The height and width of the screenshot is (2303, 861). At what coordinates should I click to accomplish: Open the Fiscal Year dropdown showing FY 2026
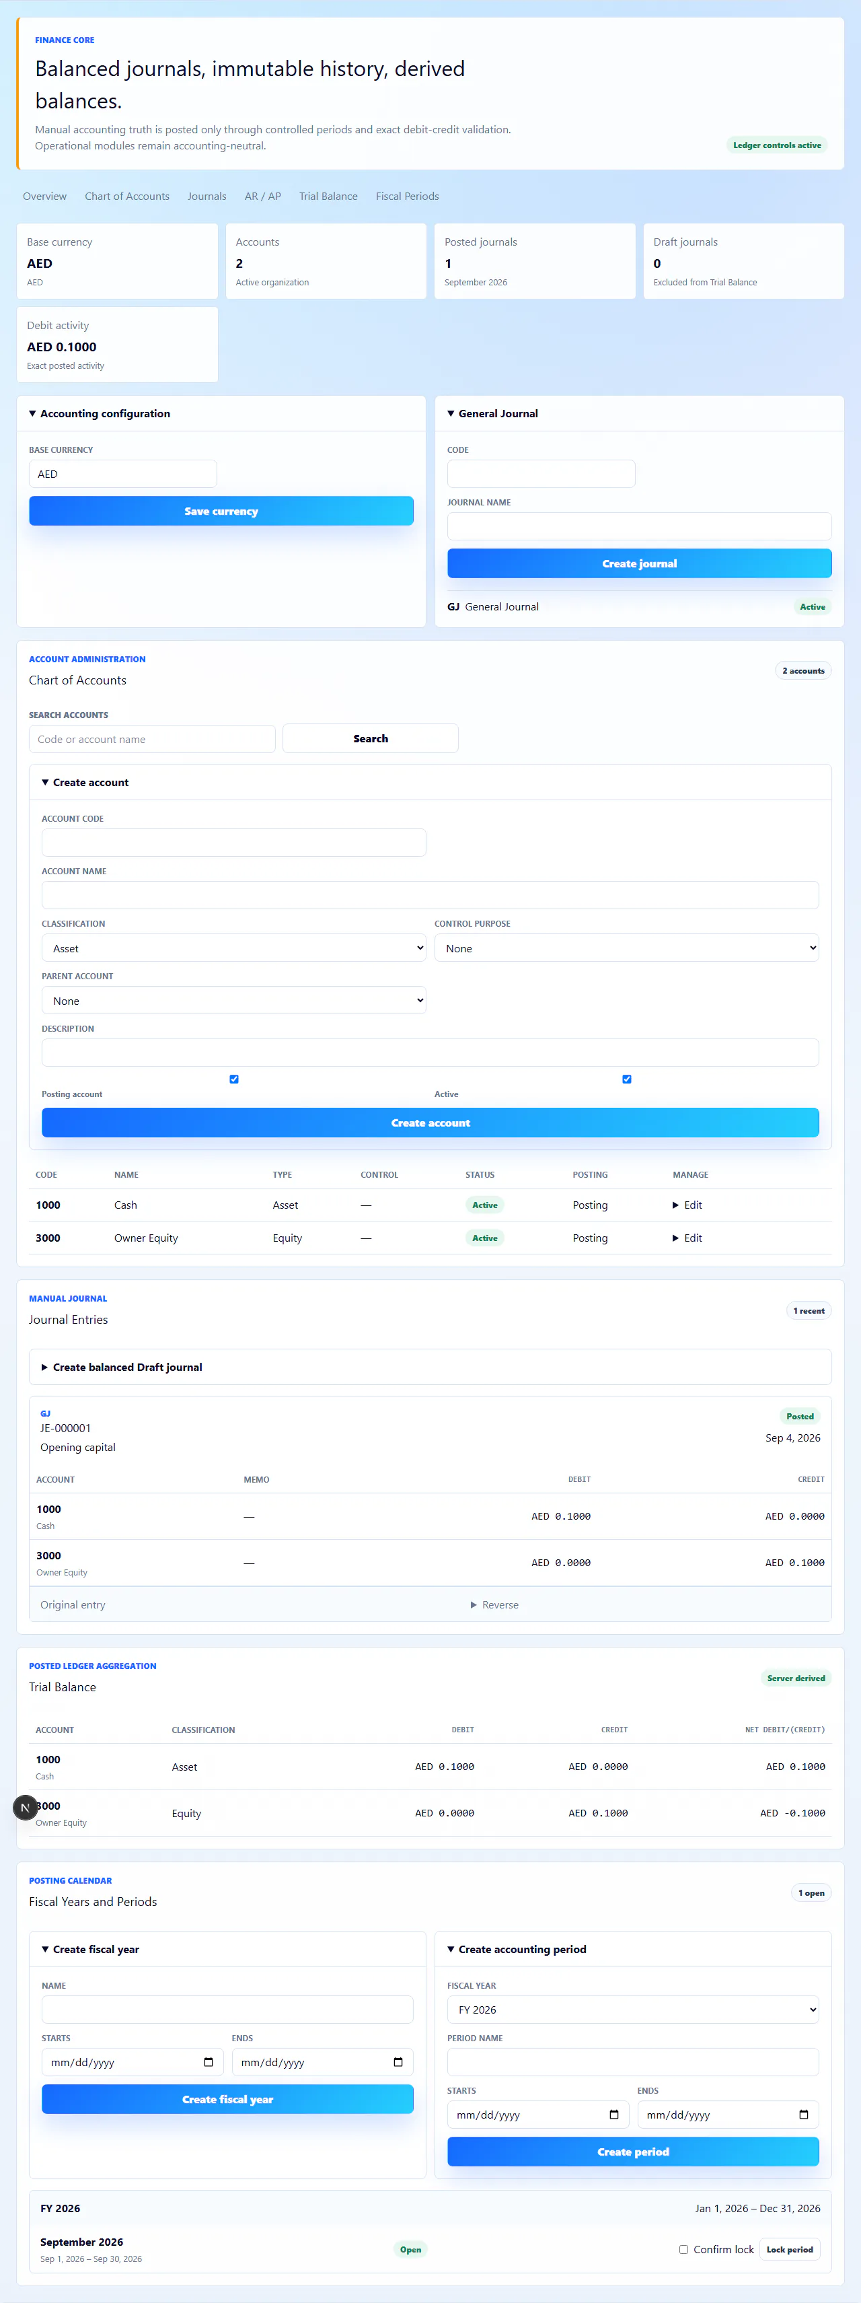633,2009
